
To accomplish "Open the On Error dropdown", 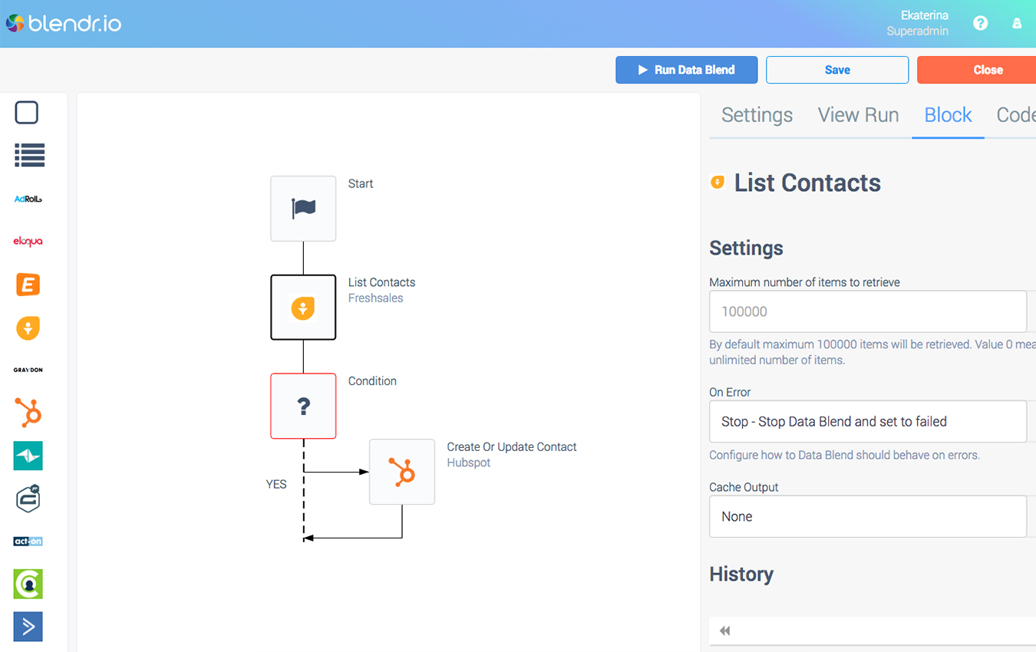I will point(868,421).
